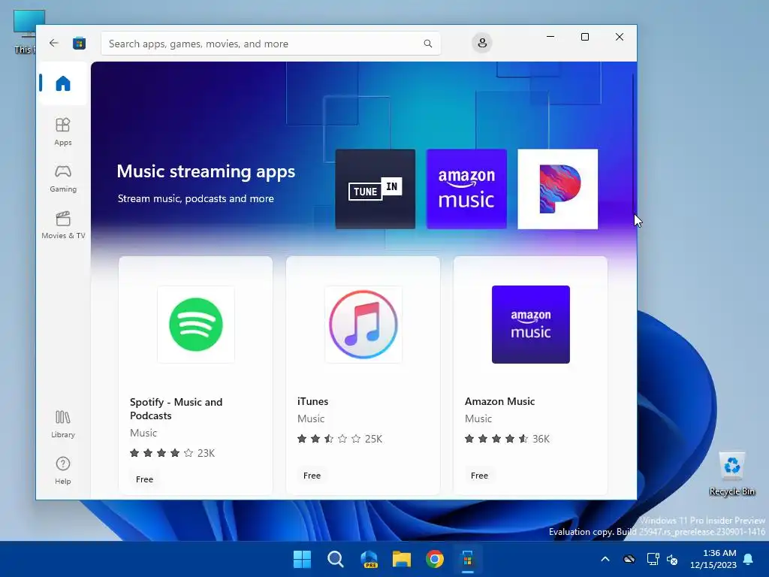Click the Free button on the Amazon Music card
This screenshot has height=577, width=769.
(x=479, y=476)
